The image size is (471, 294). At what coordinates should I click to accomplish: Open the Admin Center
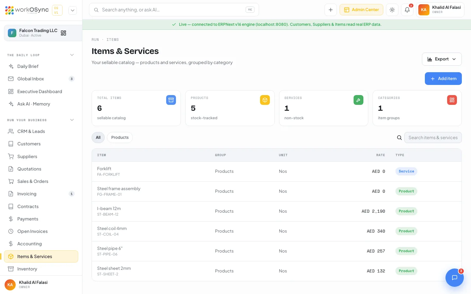361,10
